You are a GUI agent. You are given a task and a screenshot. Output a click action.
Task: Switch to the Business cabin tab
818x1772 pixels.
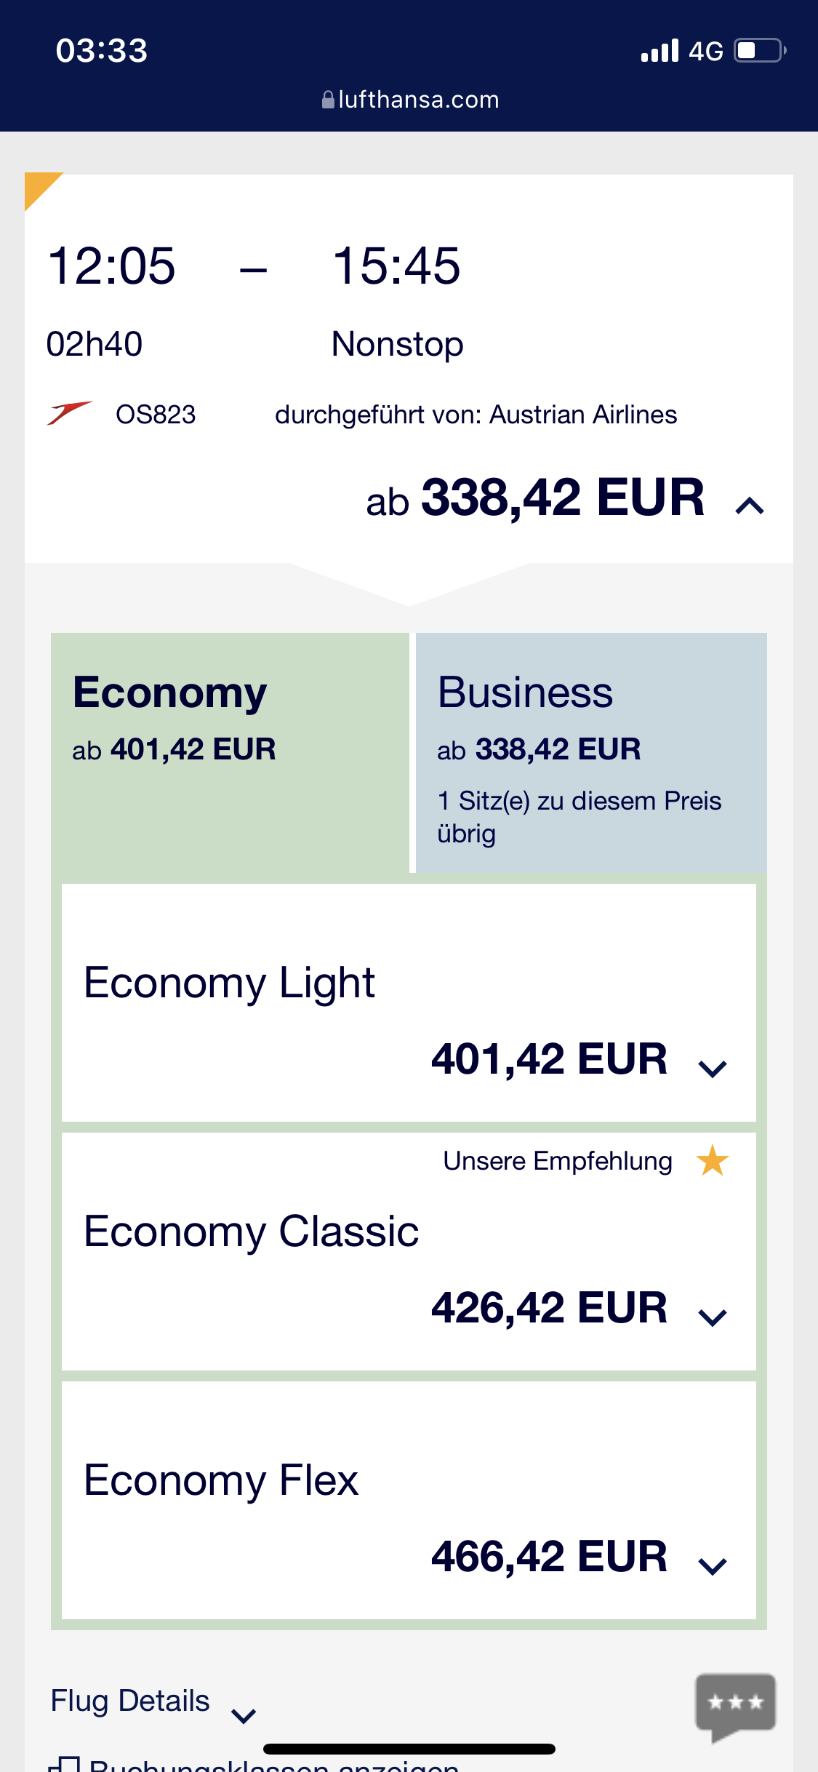click(x=590, y=752)
